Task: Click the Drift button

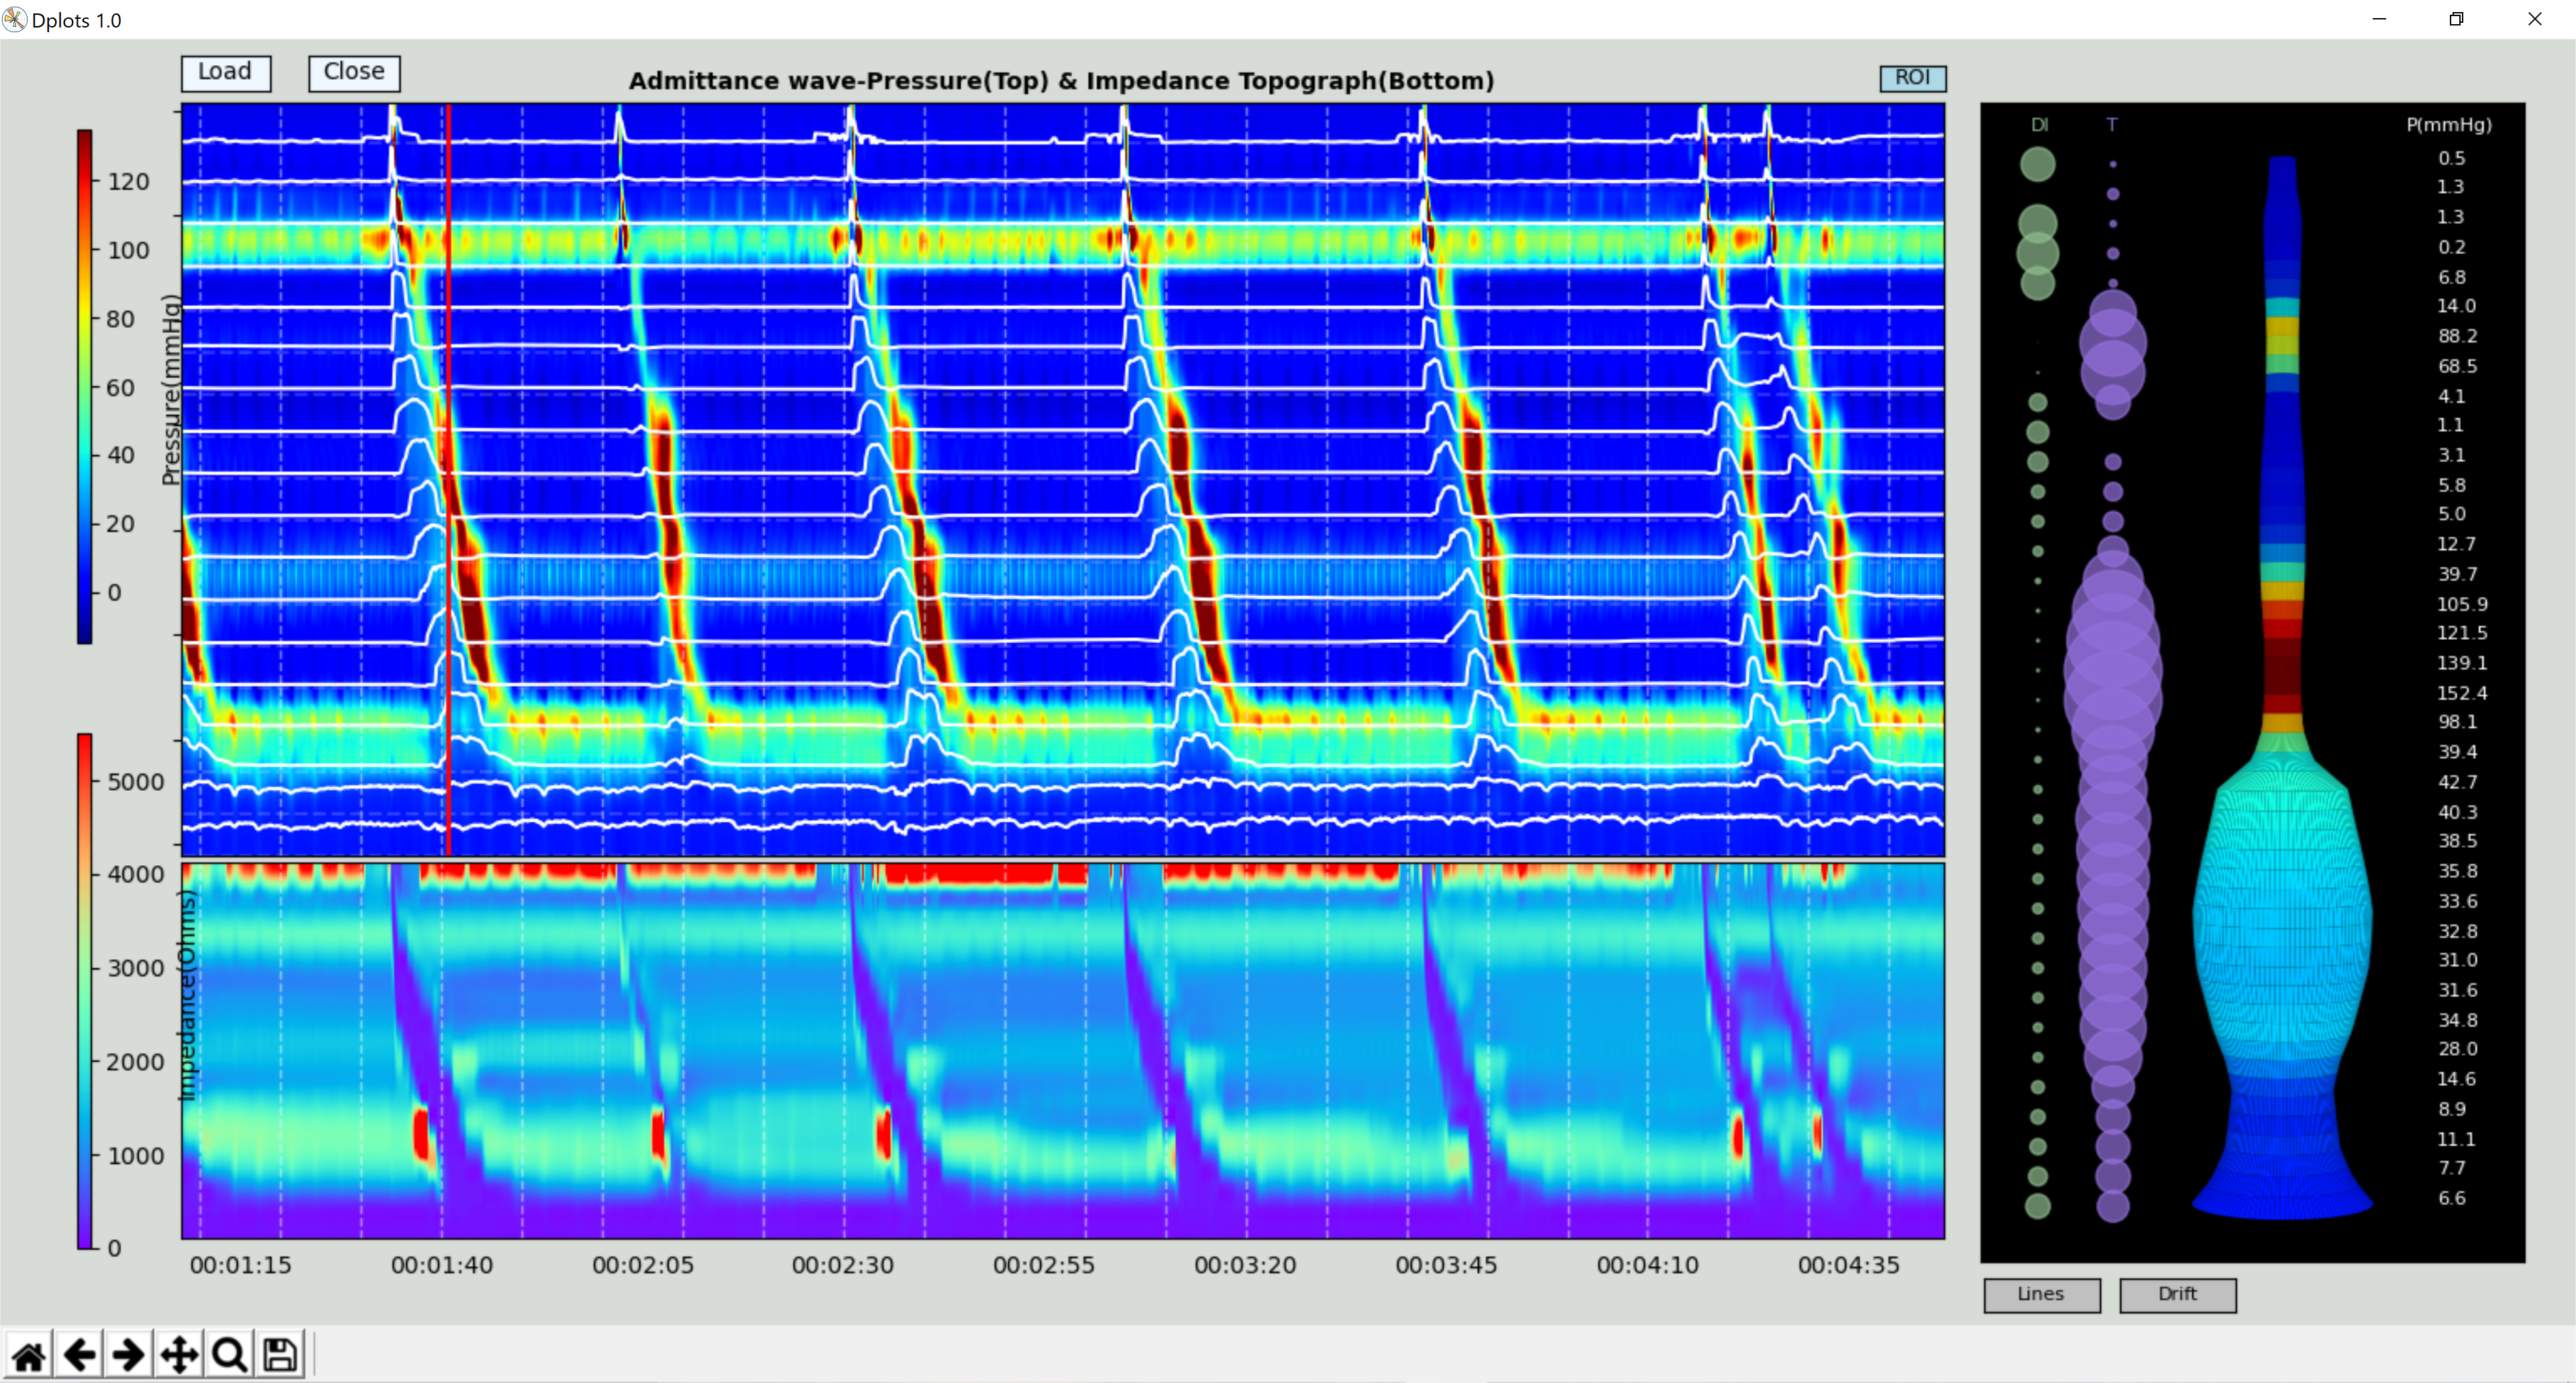Action: click(2177, 1294)
